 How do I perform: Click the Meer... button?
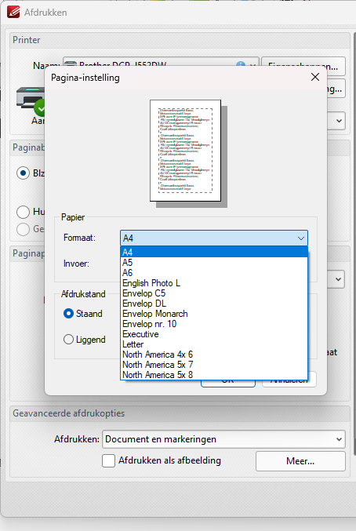(300, 461)
